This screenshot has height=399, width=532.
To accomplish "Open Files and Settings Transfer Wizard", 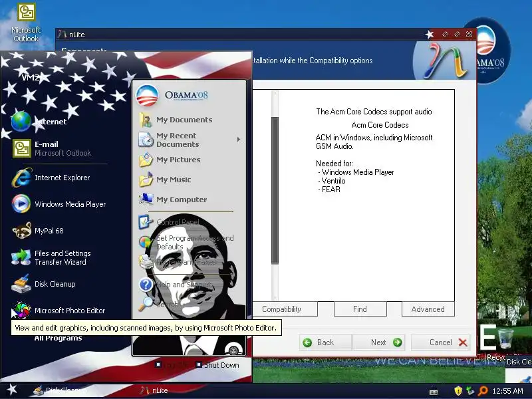I will (x=51, y=257).
